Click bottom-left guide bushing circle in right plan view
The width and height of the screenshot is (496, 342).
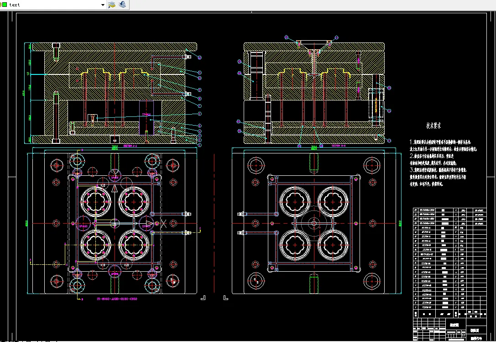pyautogui.click(x=255, y=280)
